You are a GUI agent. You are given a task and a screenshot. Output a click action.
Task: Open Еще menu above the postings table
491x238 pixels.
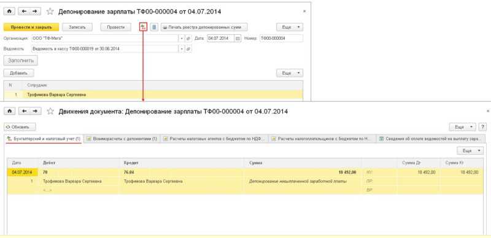click(470, 151)
